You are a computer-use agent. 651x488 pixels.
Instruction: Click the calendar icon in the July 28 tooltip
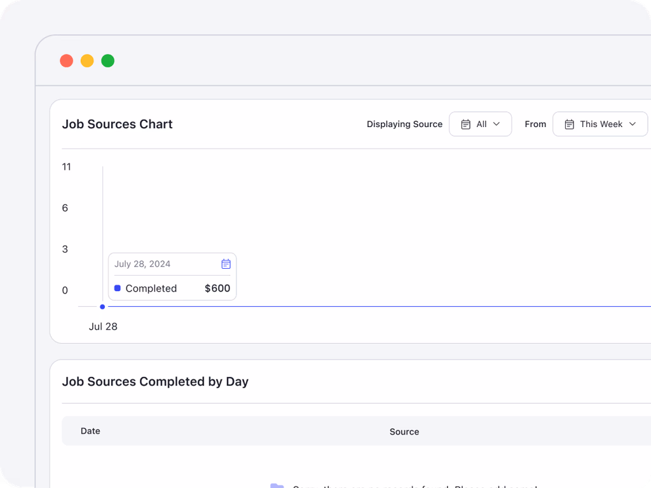click(x=226, y=264)
